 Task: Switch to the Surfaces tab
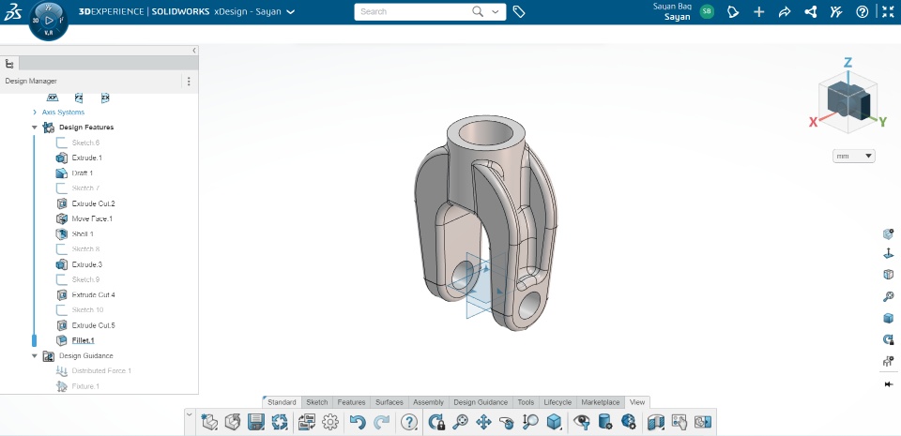click(x=389, y=402)
